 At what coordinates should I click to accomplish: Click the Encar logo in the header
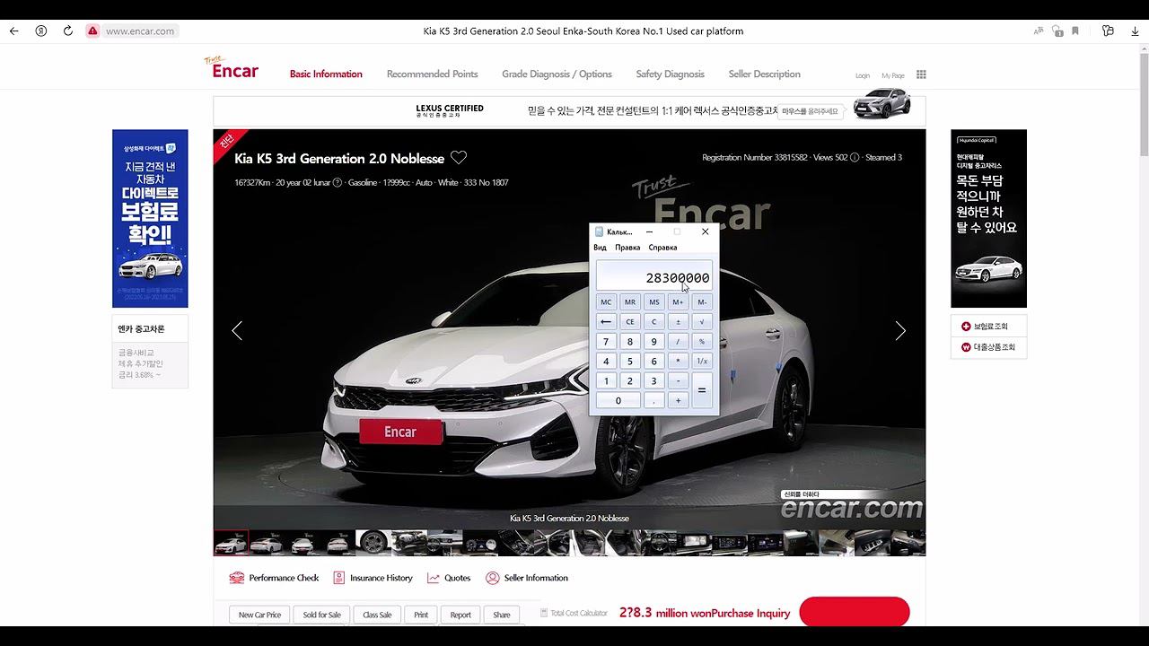(232, 68)
